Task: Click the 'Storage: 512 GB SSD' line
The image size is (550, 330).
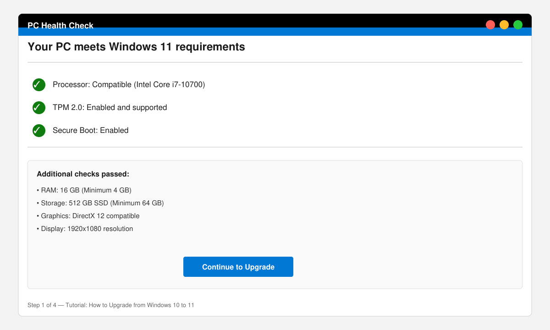Action: pos(100,203)
